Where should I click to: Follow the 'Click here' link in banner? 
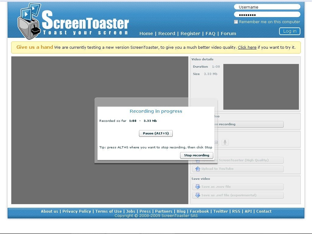(x=247, y=47)
